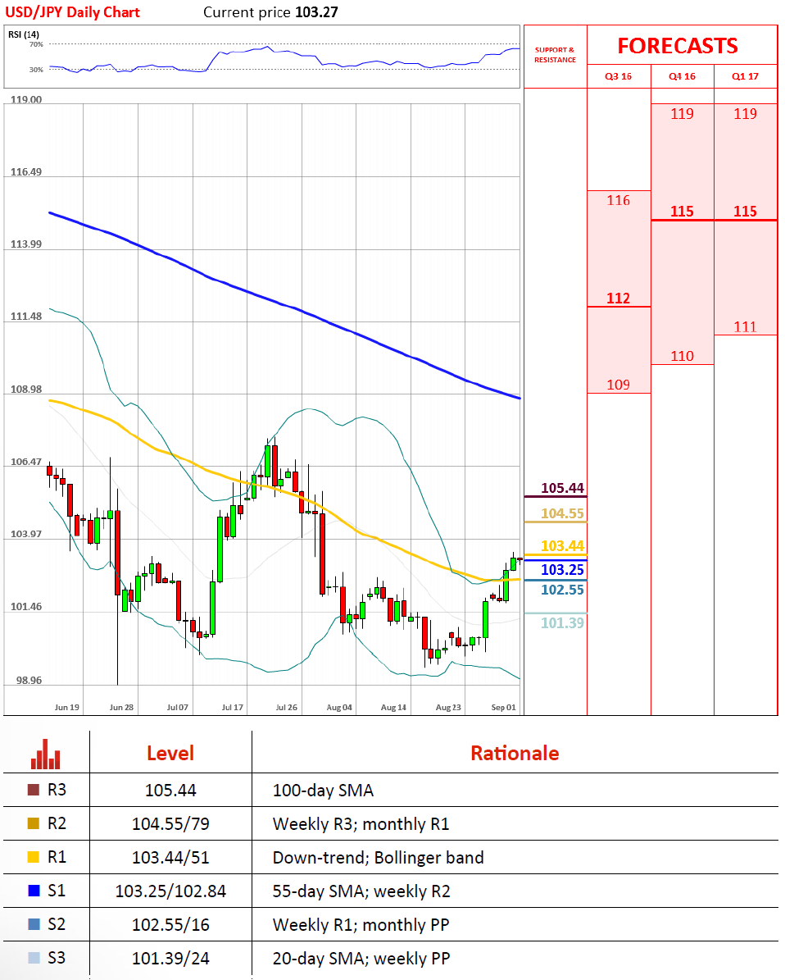Click the 105.44 cell in Level column
Image resolution: width=785 pixels, height=980 pixels.
[x=170, y=791]
